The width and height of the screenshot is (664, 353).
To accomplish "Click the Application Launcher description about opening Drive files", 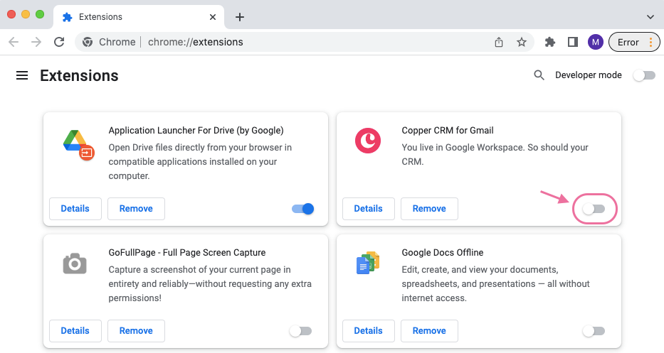I will tap(200, 161).
